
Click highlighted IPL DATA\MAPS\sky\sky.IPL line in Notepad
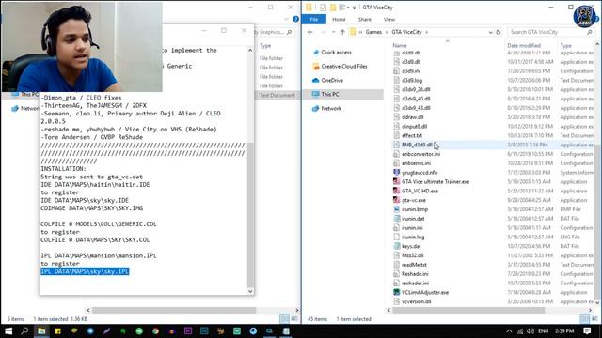tap(85, 271)
